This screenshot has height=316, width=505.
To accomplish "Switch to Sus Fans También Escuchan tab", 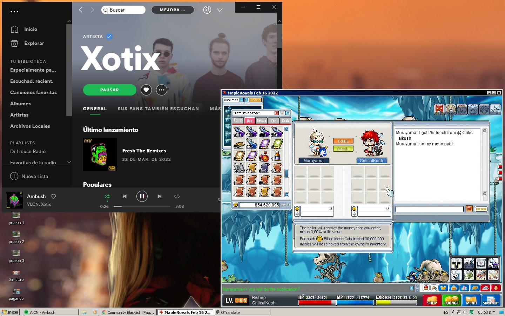I will point(158,109).
